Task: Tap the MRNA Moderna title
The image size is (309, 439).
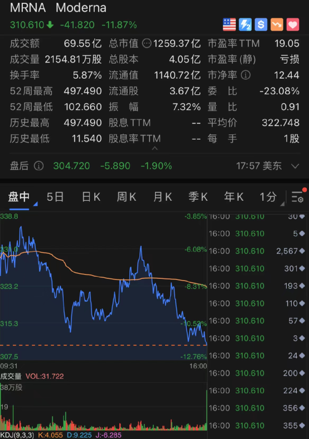Action: (58, 8)
